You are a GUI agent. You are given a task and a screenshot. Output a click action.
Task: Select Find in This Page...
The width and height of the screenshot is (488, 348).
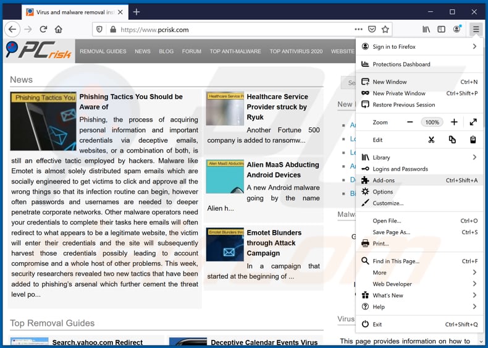[419, 261]
